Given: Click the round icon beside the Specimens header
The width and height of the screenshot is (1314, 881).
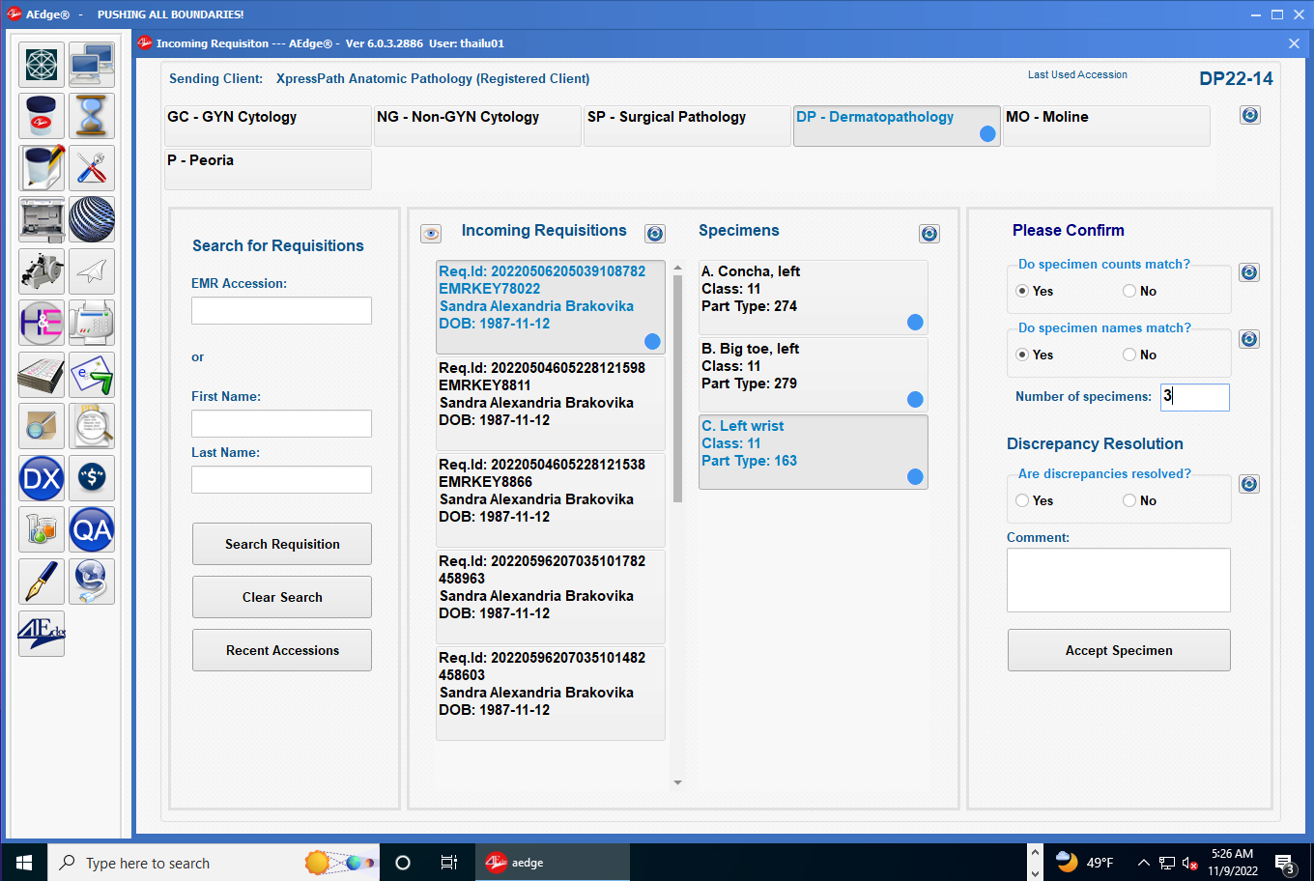Looking at the screenshot, I should pyautogui.click(x=929, y=234).
